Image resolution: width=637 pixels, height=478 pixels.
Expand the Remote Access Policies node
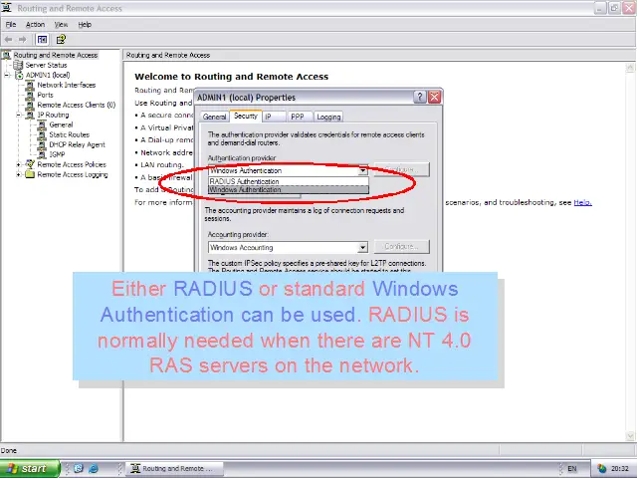coord(19,164)
